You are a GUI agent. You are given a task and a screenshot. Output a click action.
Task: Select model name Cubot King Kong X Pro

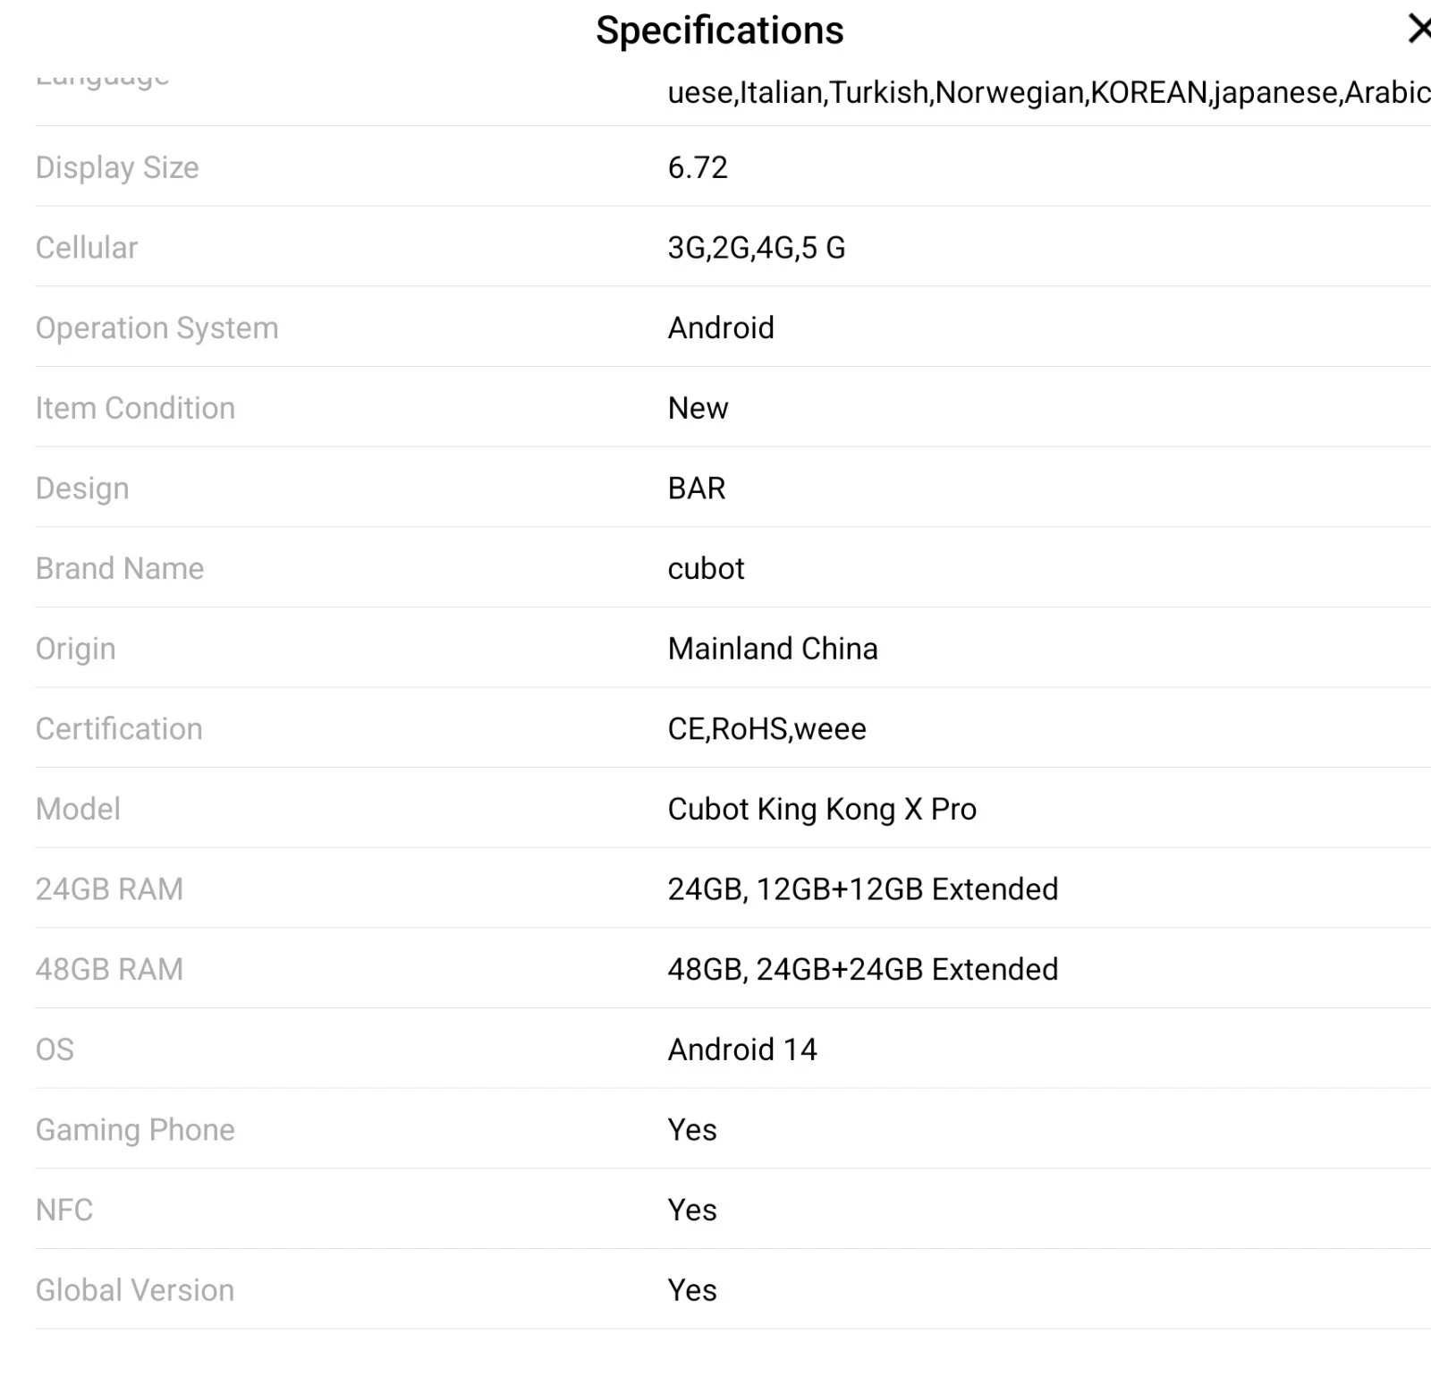(822, 809)
